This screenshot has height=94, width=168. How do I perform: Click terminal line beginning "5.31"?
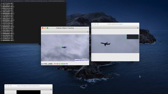pos(7,28)
